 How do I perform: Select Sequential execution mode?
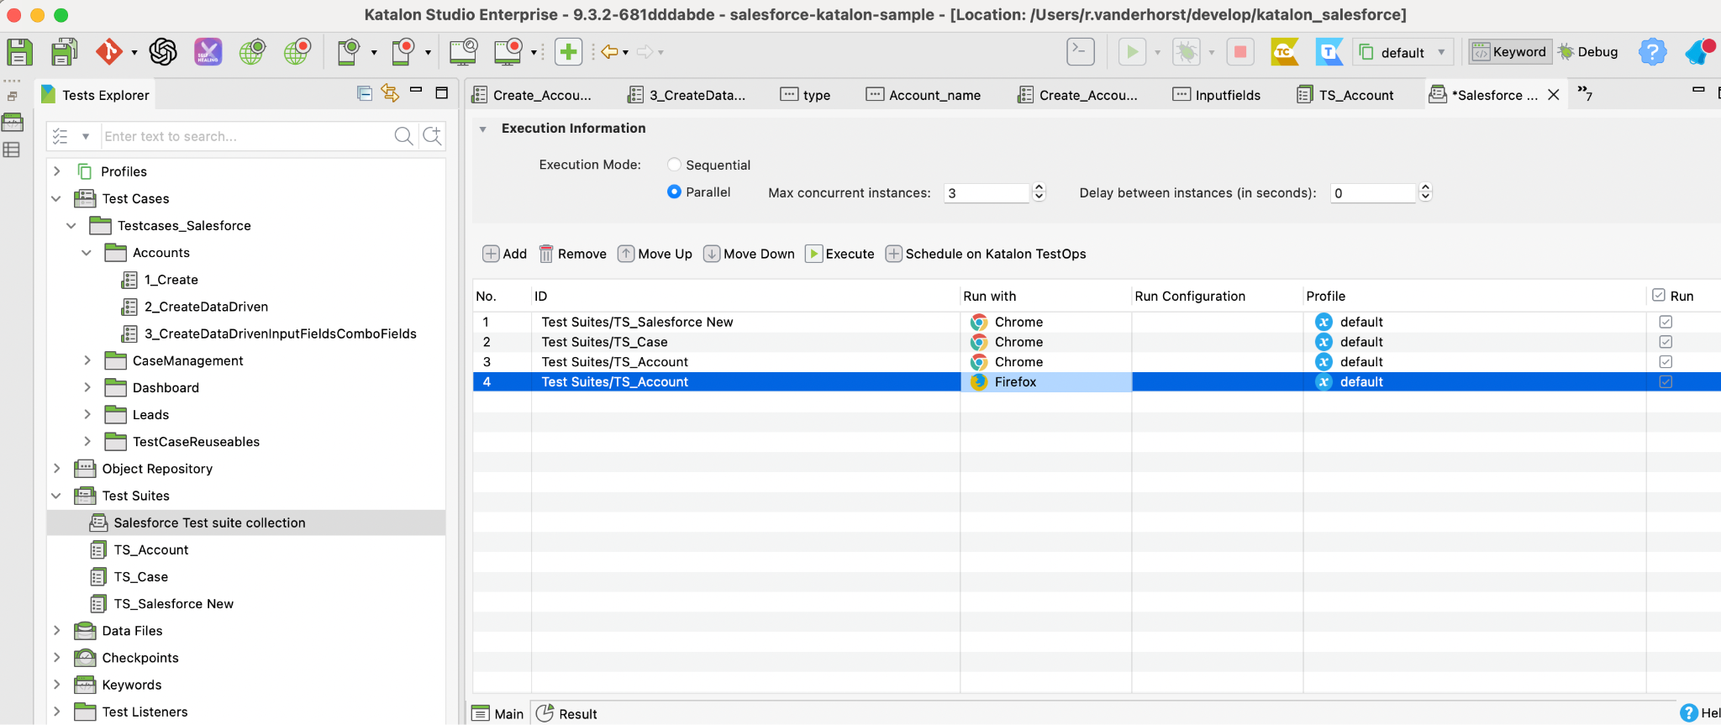point(674,165)
